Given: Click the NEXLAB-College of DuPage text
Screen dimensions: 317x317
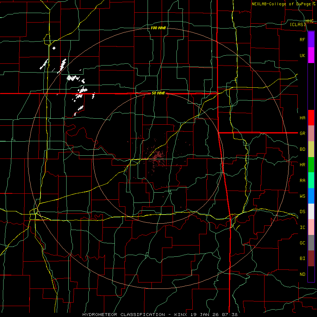Looking at the screenshot, I should click(x=281, y=4).
